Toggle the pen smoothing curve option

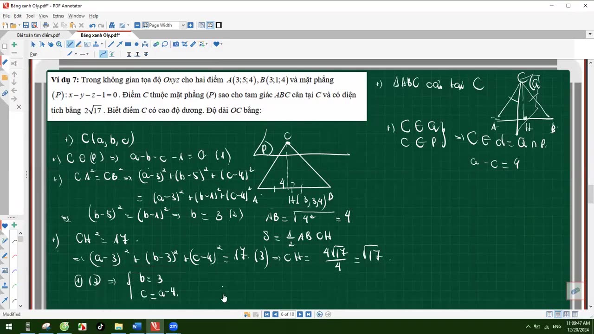point(103,54)
